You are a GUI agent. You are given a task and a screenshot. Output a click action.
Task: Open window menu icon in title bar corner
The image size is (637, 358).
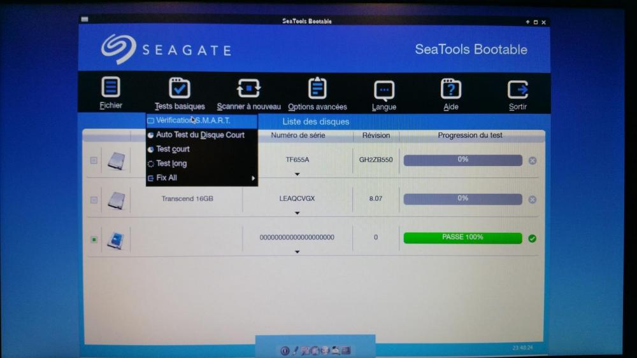tap(85, 19)
